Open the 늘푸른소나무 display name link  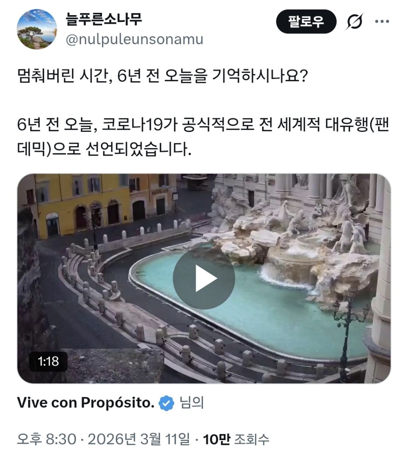click(x=104, y=19)
